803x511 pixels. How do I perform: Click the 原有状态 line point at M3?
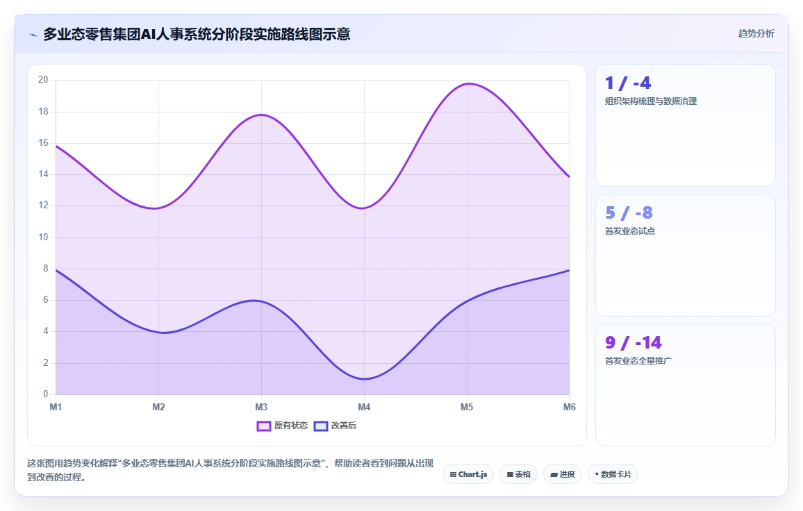point(261,115)
